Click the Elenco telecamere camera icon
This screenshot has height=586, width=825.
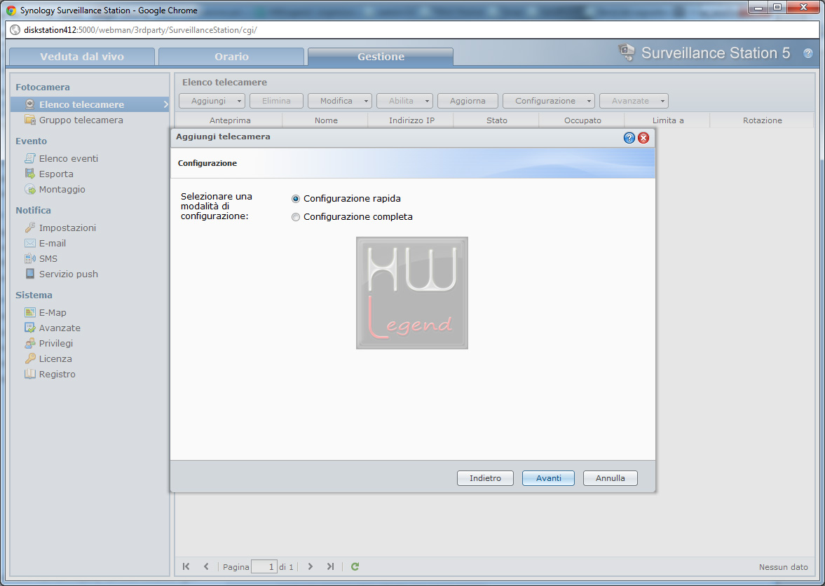coord(30,104)
